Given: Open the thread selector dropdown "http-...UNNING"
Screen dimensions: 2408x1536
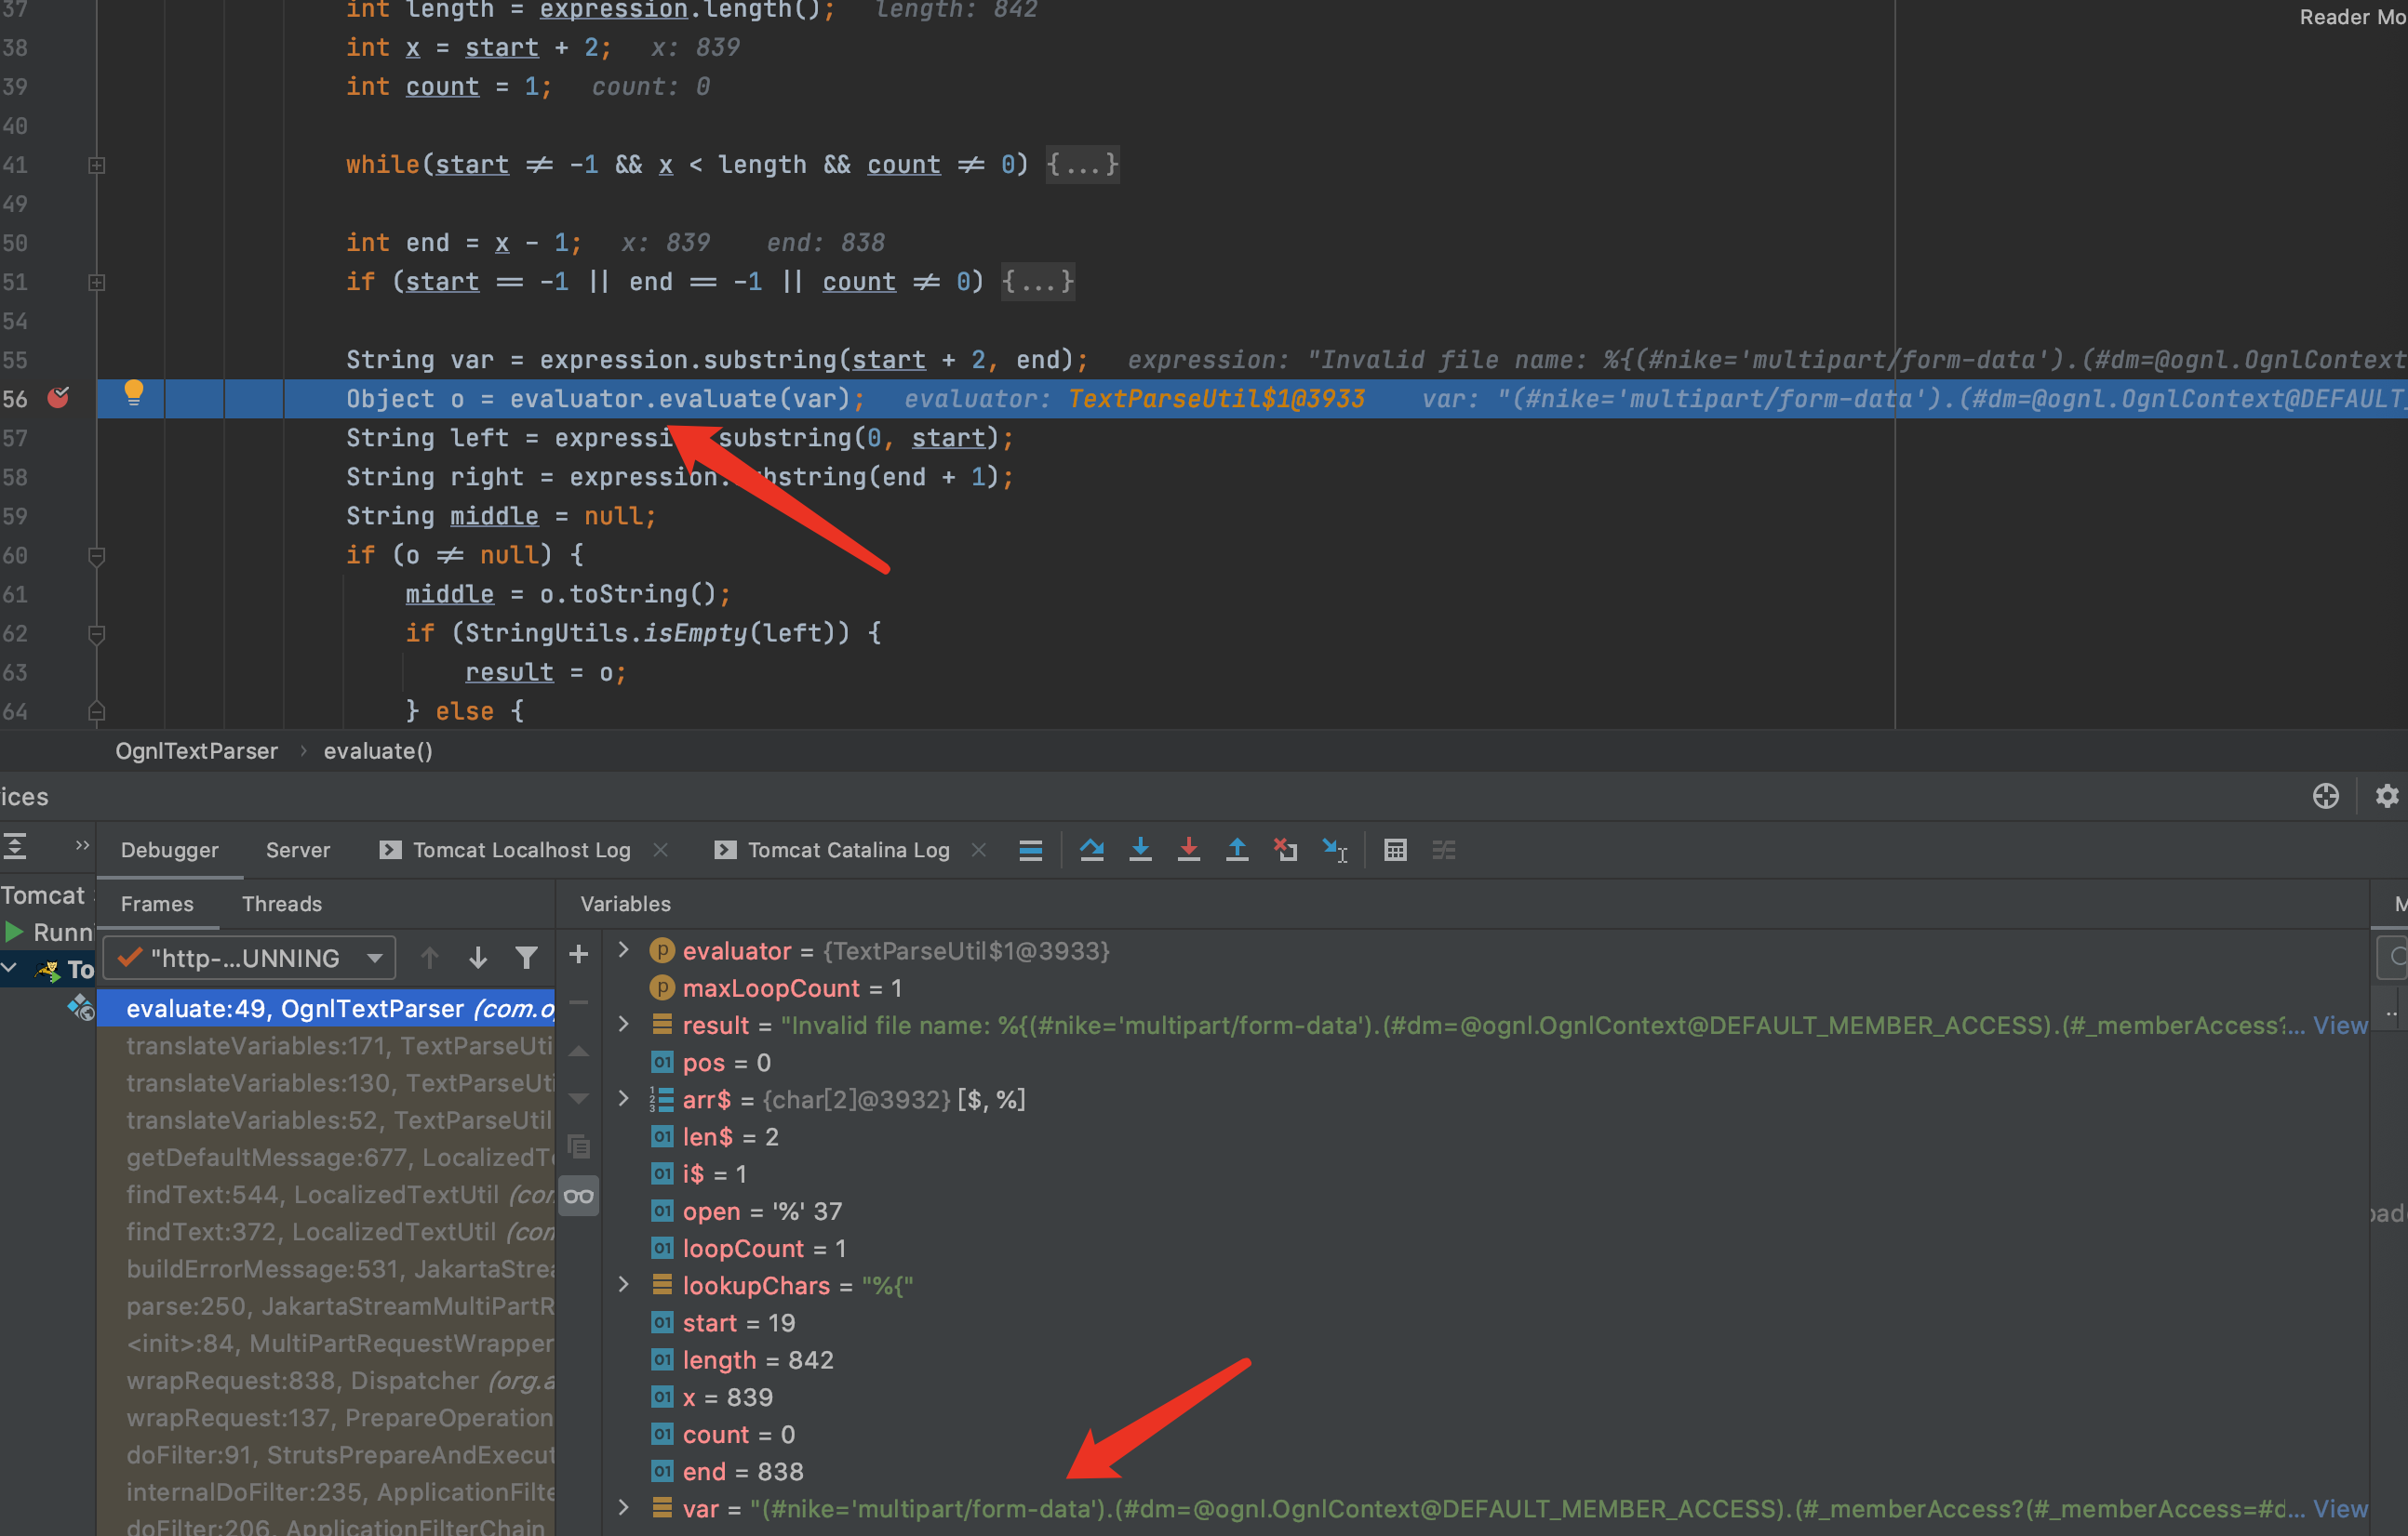Looking at the screenshot, I should point(250,958).
